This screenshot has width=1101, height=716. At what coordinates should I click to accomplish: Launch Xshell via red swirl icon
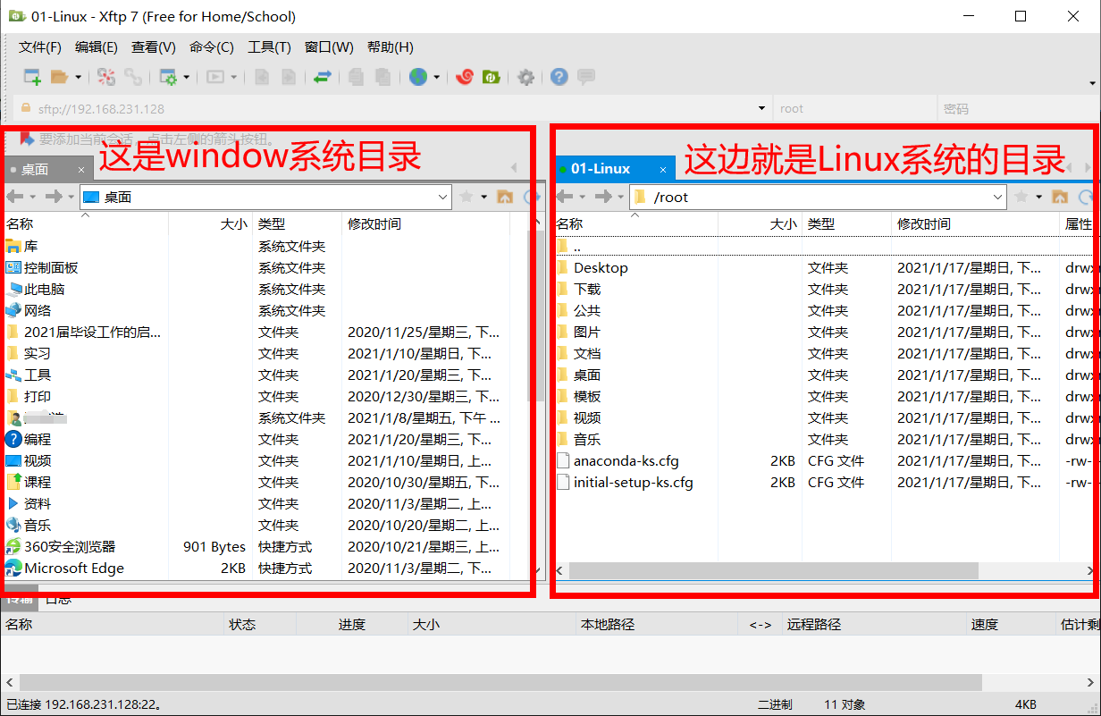[464, 77]
